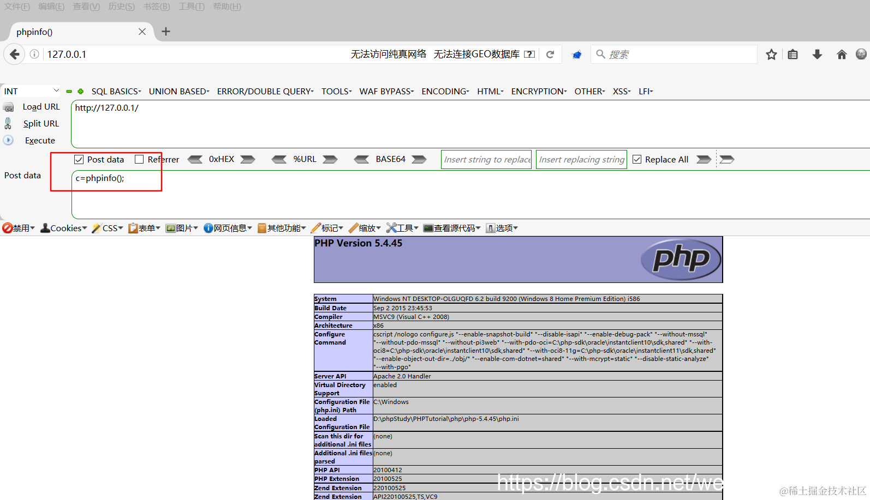The width and height of the screenshot is (870, 500).
Task: Click the Insert string to replace field
Action: 486,159
